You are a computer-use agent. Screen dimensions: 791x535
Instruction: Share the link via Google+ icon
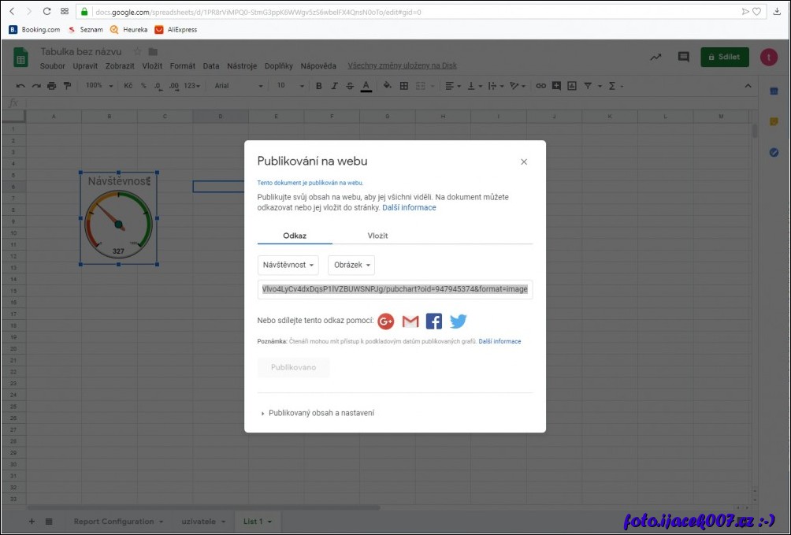click(385, 321)
